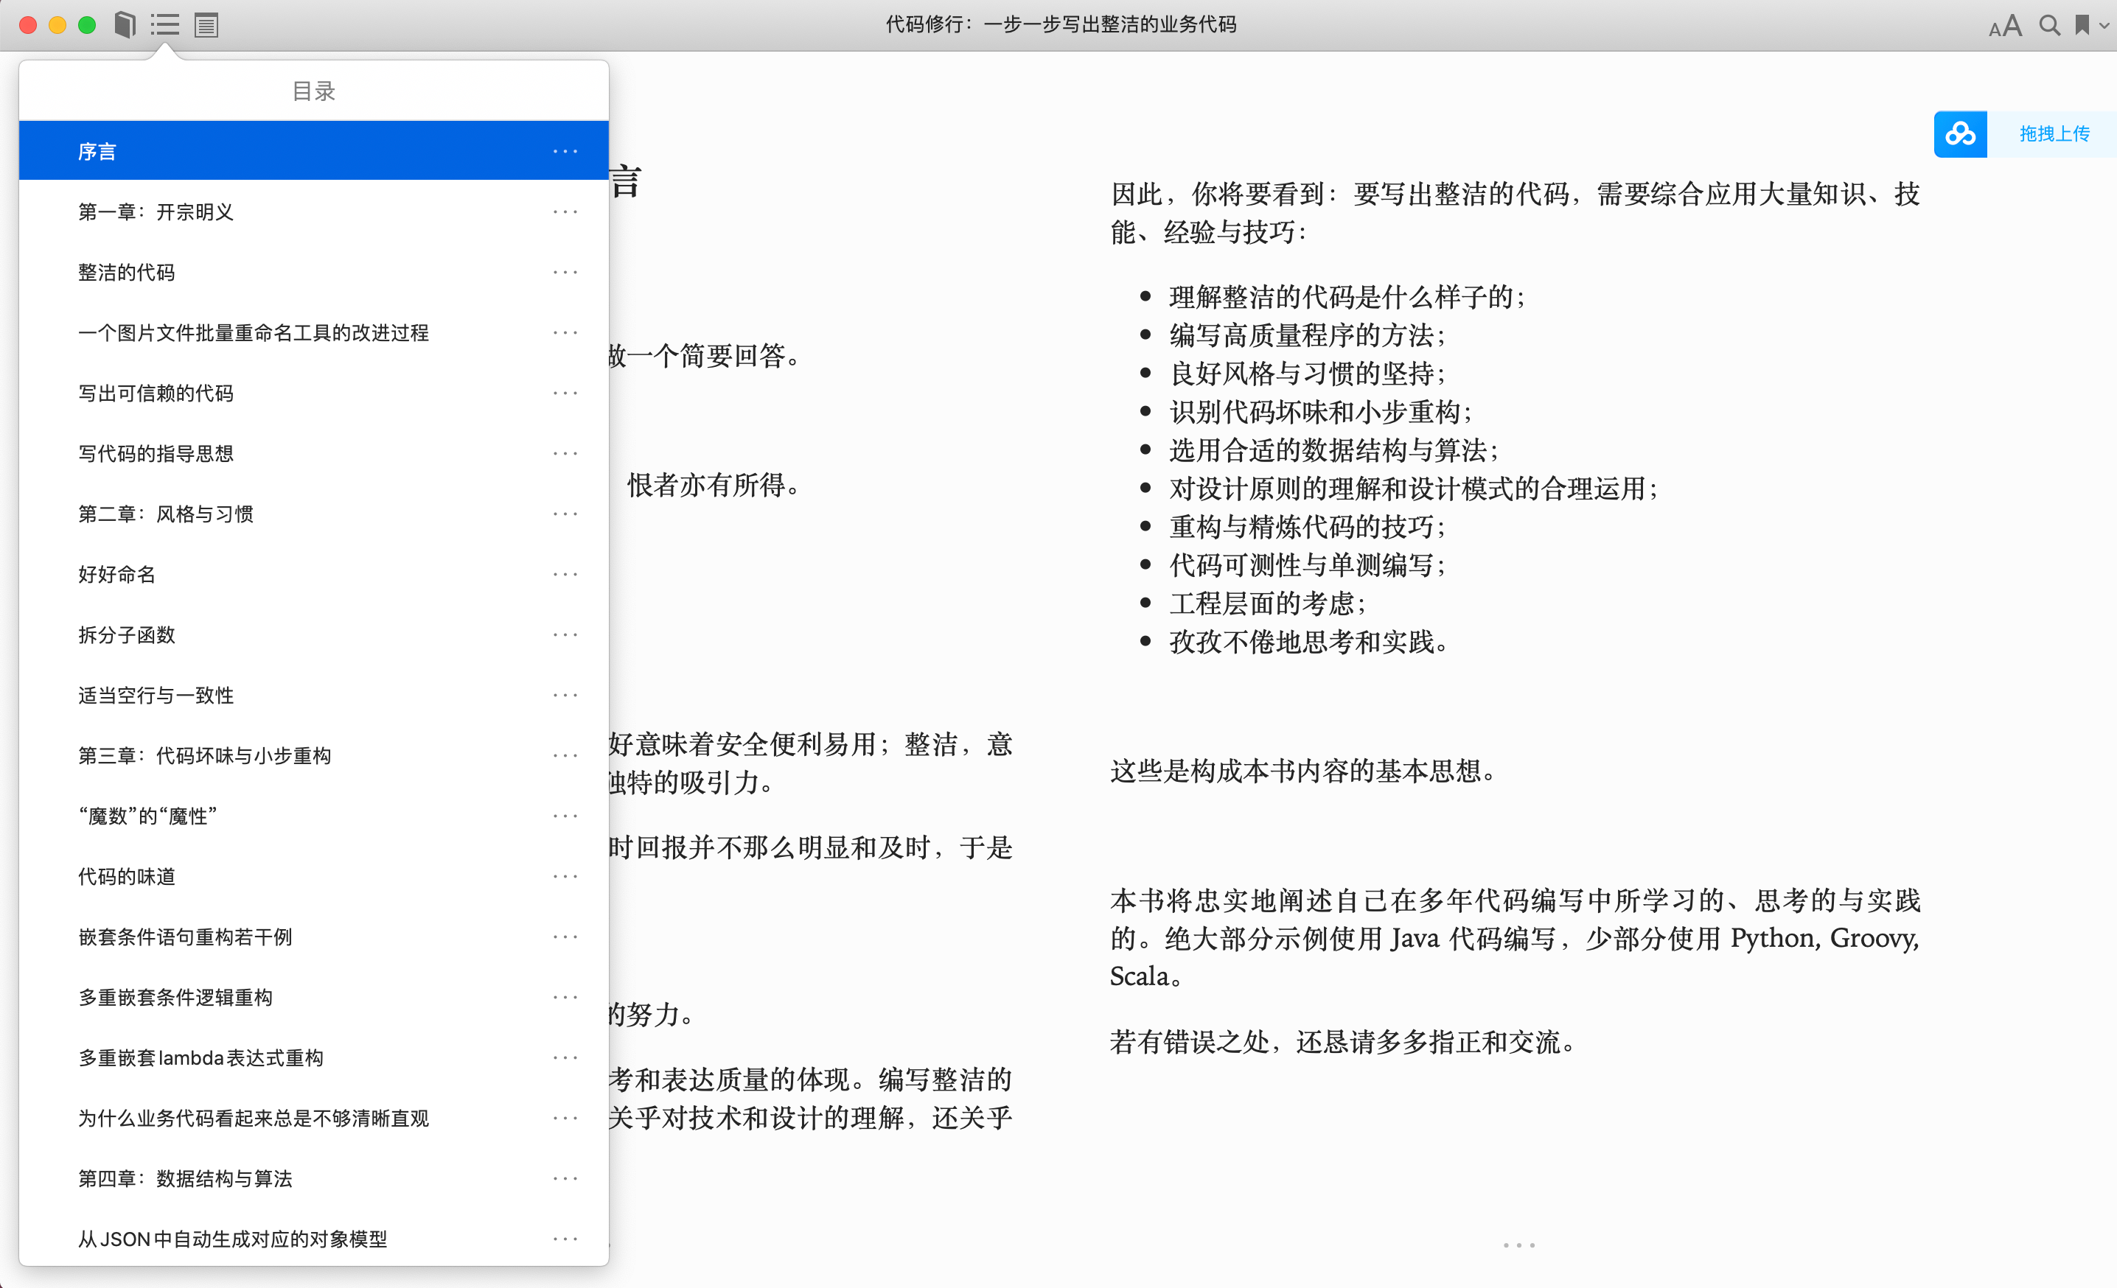Go to 拆分子函数
Image resolution: width=2117 pixels, height=1288 pixels.
[313, 634]
